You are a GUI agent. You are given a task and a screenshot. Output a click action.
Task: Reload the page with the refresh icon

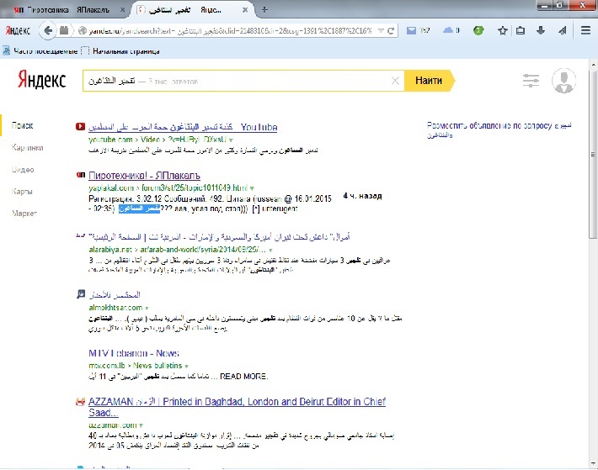tap(391, 31)
